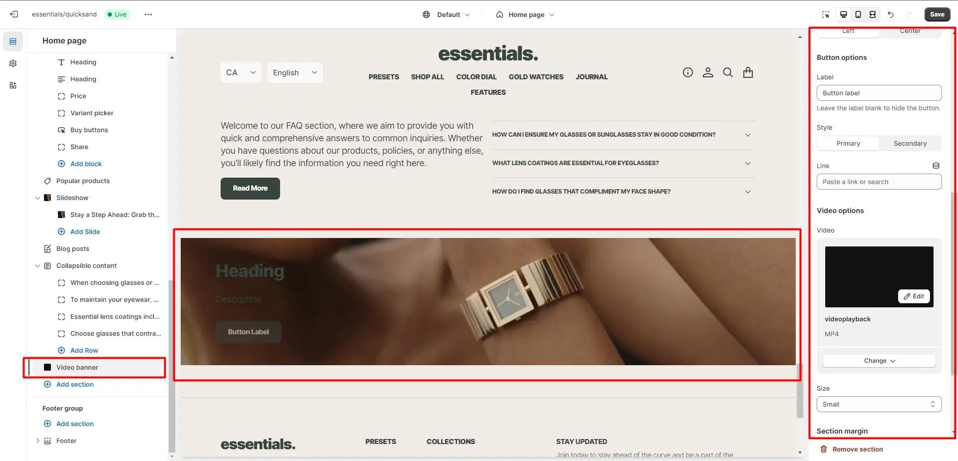Select Primary button style

point(848,143)
